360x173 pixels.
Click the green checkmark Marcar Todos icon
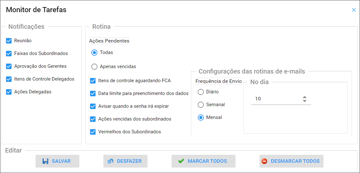[181, 161]
